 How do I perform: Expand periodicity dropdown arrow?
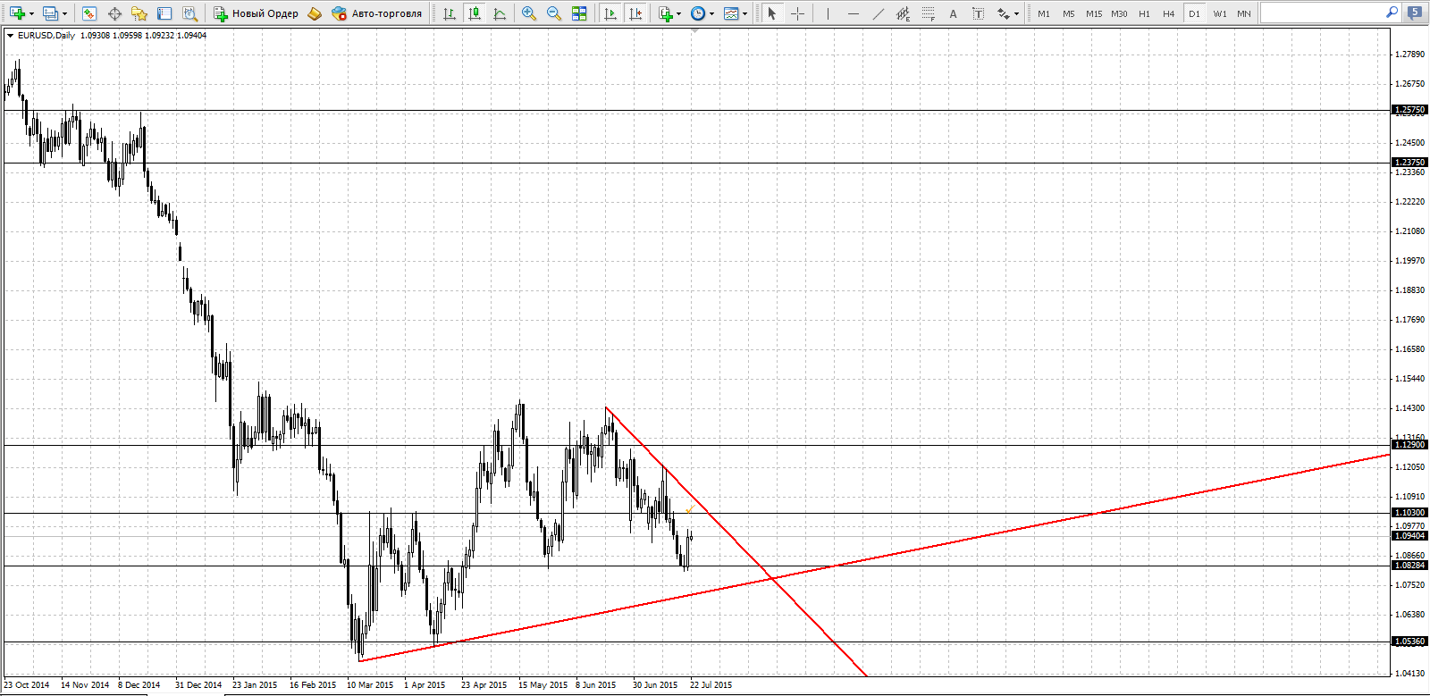point(712,13)
